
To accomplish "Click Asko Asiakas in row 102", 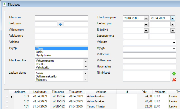I will pyautogui.click(x=101, y=101).
